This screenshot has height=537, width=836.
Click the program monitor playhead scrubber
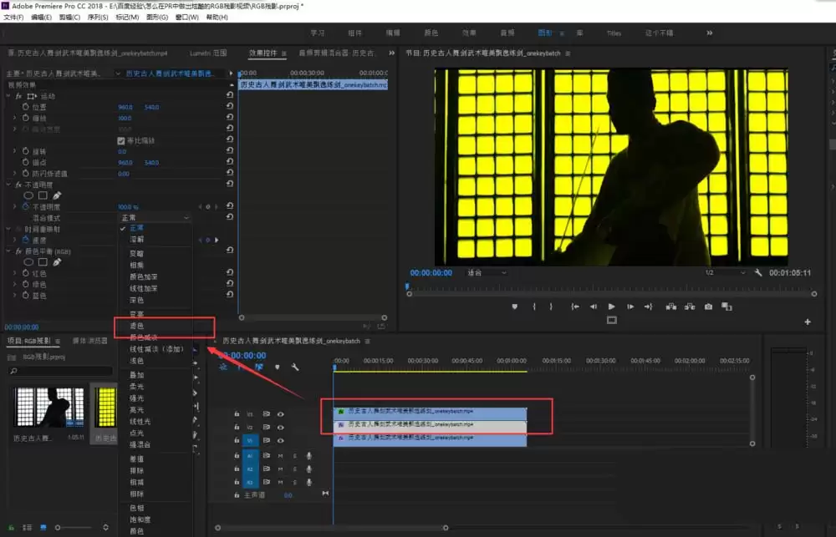pos(407,286)
